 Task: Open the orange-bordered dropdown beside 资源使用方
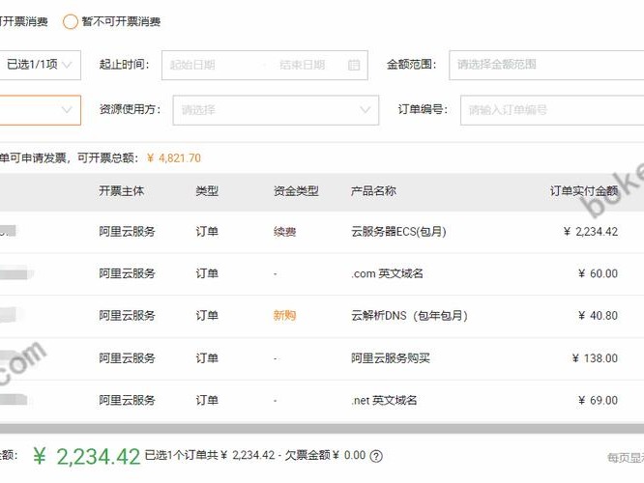[x=40, y=109]
